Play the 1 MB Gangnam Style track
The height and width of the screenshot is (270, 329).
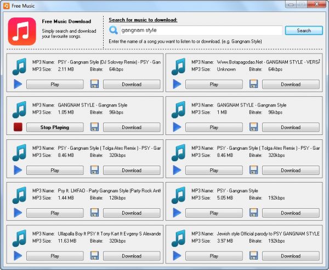214,127
